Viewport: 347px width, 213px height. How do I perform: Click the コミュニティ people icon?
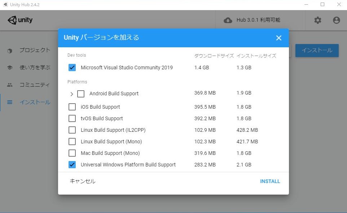click(9, 85)
